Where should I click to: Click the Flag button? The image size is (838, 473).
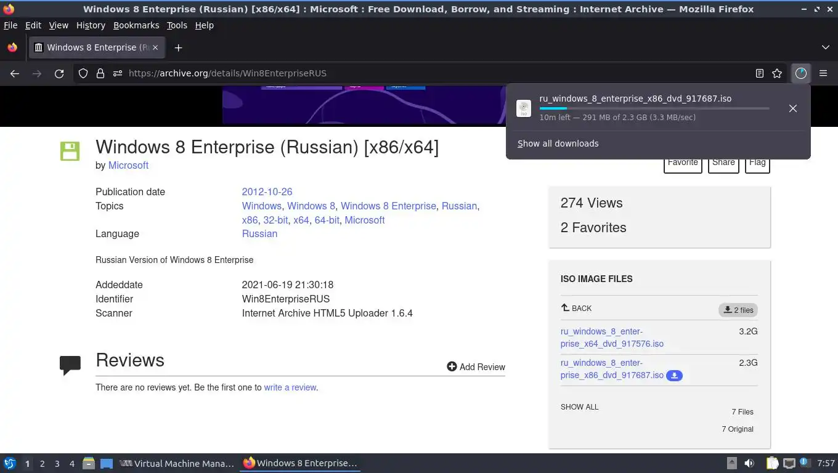tap(757, 163)
